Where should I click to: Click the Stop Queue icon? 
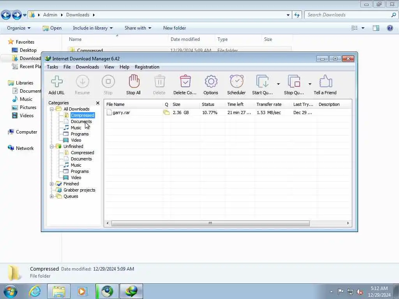pyautogui.click(x=294, y=85)
